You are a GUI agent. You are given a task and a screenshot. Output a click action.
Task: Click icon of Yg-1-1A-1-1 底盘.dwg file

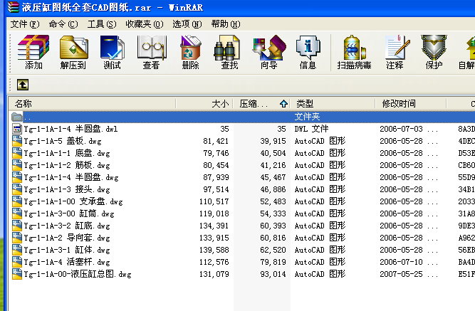17,153
